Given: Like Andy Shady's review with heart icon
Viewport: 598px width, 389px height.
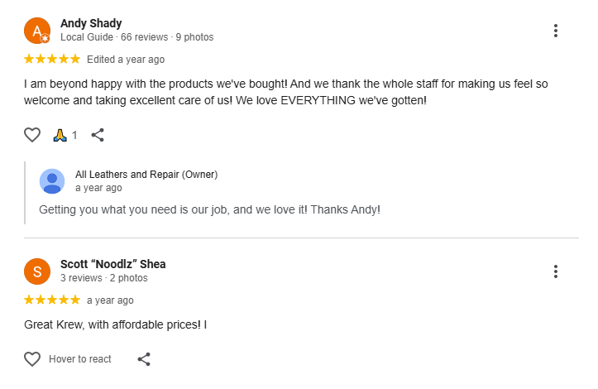Looking at the screenshot, I should click(32, 135).
